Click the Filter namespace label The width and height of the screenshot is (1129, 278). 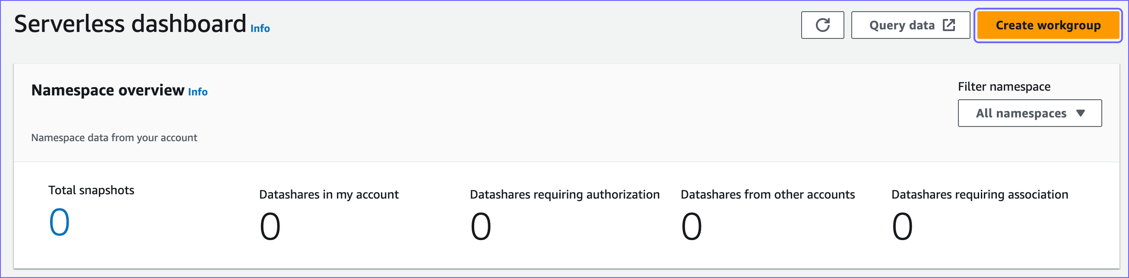click(1004, 86)
